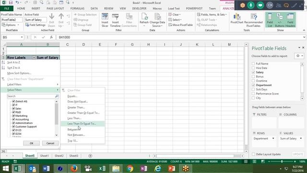
Task: Uncheck the Department field
Action: coord(253,85)
